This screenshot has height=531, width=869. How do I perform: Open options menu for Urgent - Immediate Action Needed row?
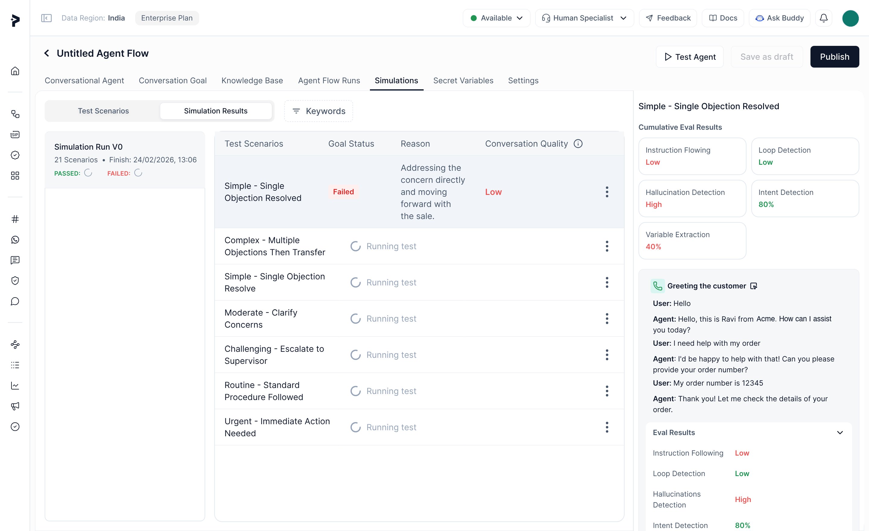[606, 427]
